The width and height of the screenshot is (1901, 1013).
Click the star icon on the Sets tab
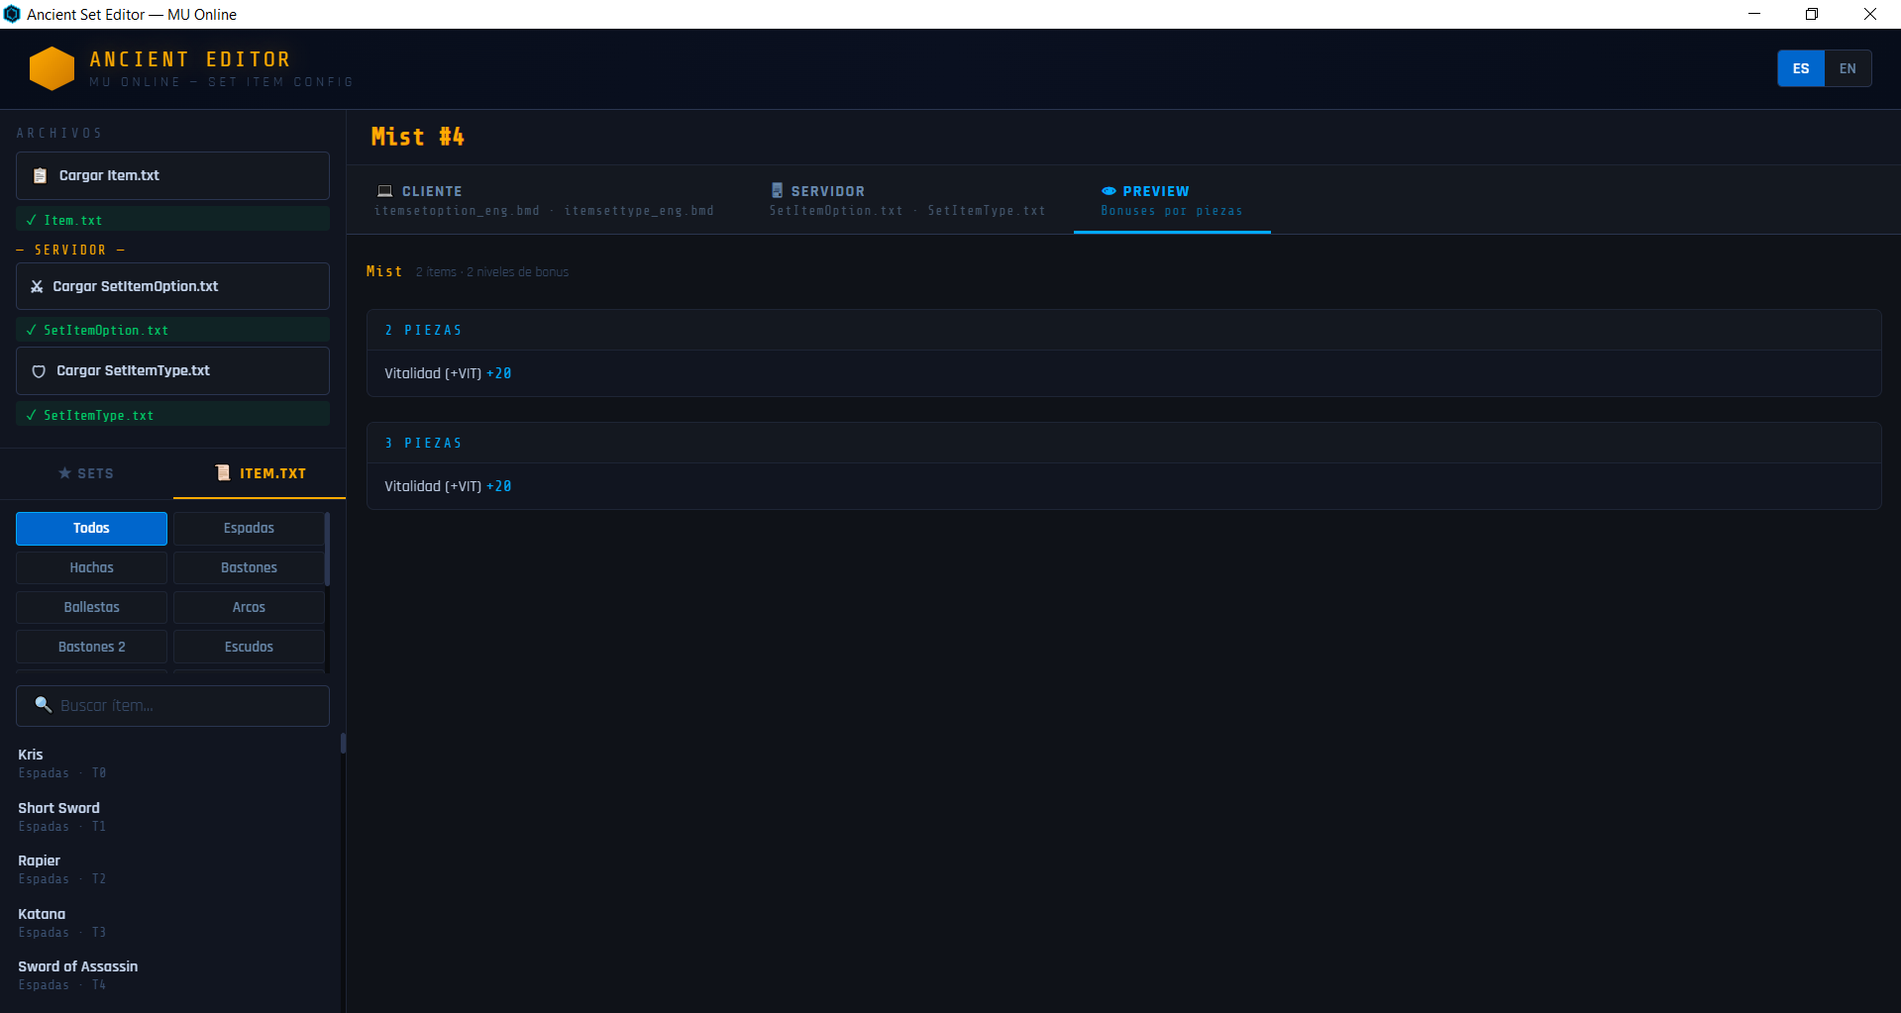coord(65,473)
